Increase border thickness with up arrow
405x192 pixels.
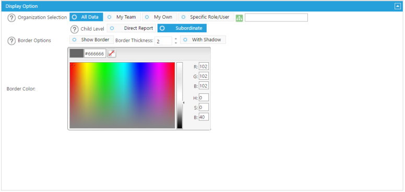pos(176,39)
